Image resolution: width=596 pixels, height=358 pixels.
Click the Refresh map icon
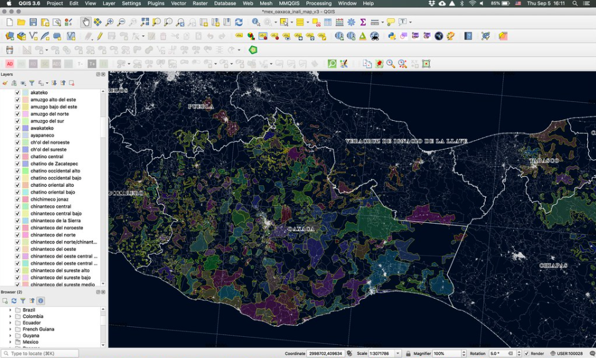tap(239, 22)
